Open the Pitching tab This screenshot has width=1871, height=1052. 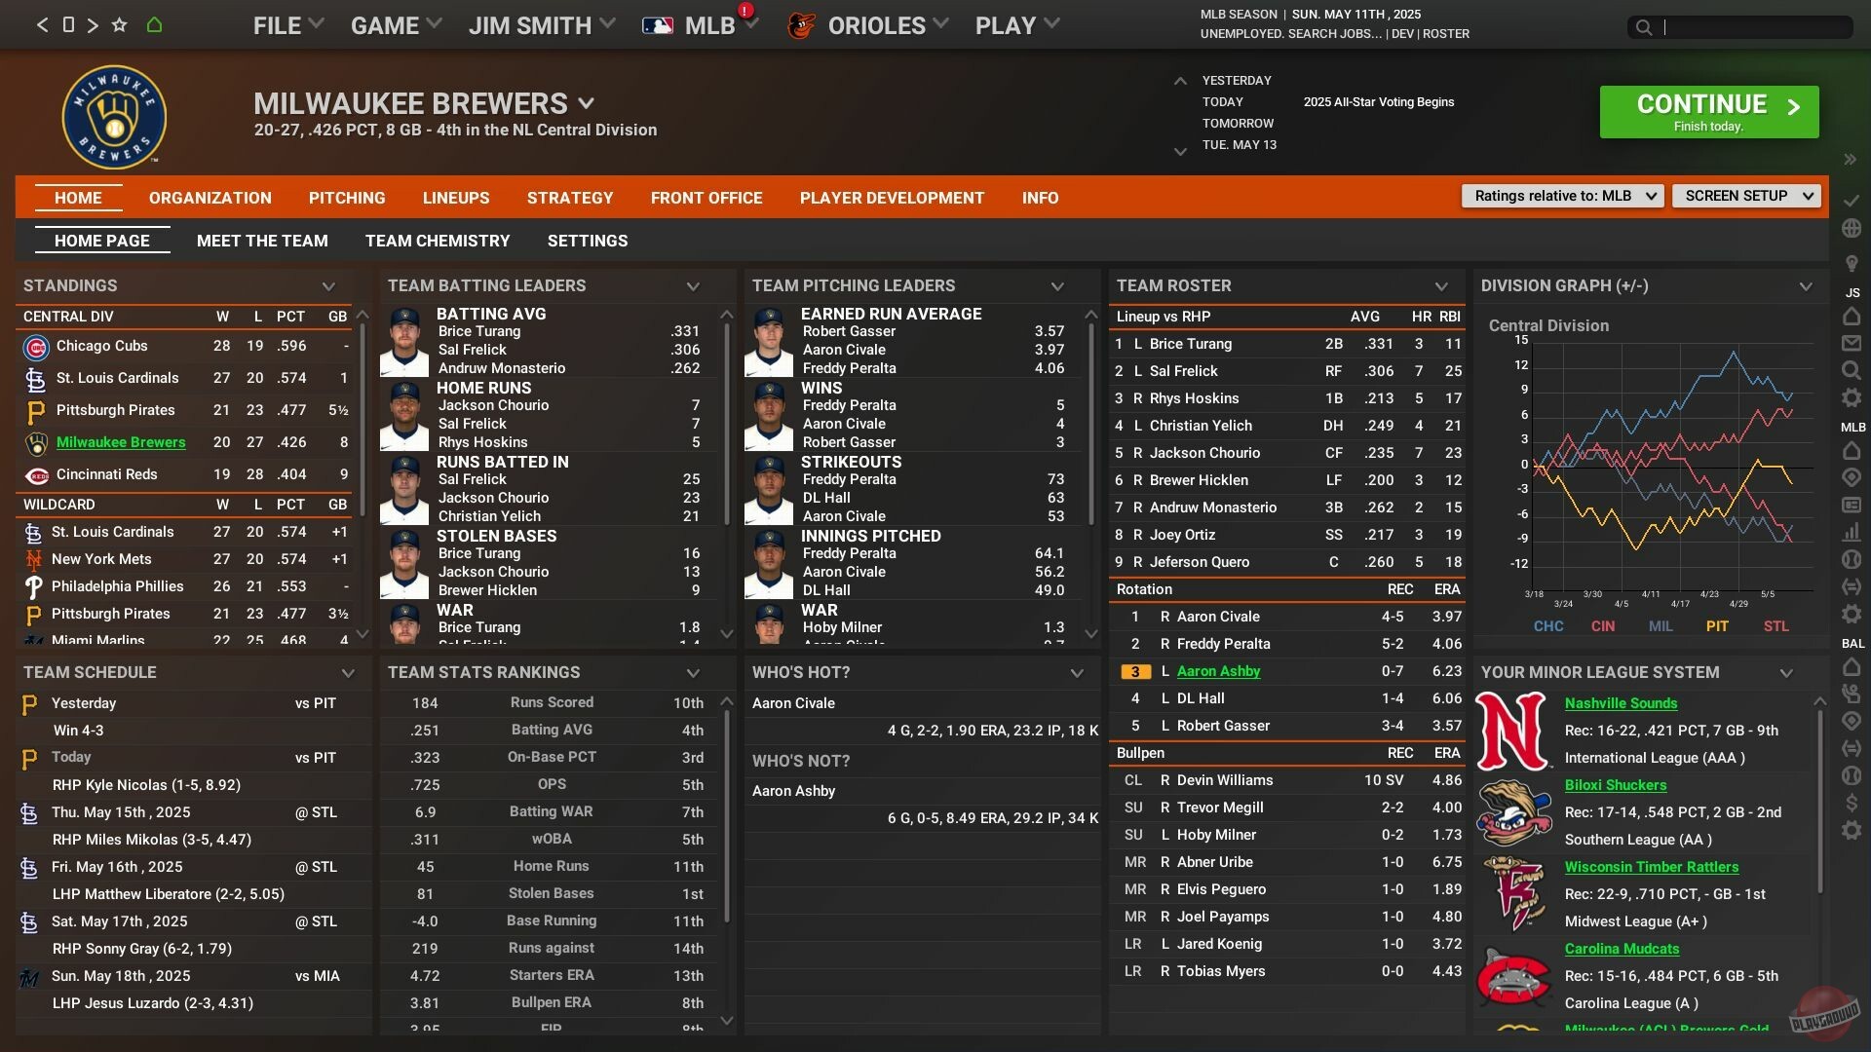347,198
